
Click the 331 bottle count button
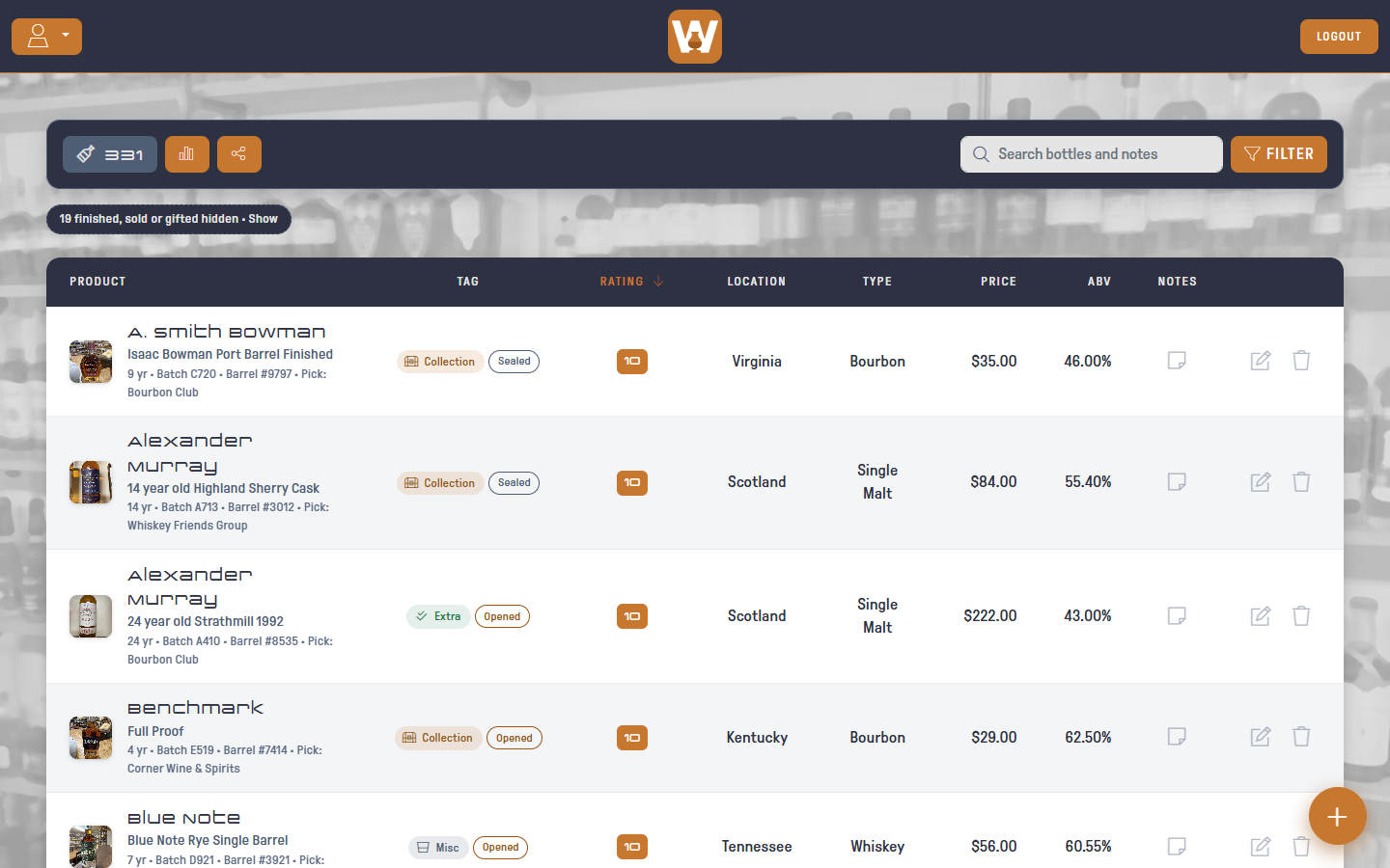tap(110, 154)
